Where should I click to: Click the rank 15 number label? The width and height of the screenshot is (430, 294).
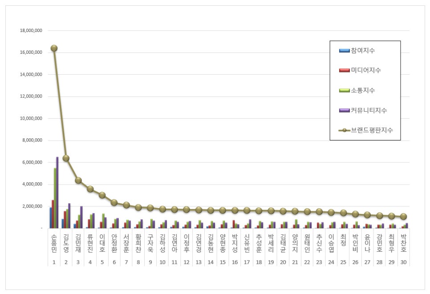click(223, 262)
